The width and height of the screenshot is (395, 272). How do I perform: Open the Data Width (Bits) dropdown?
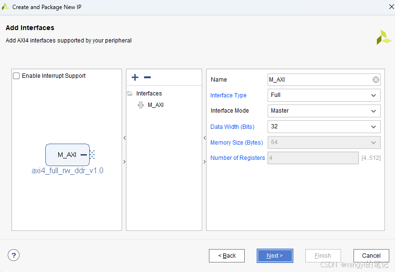pos(324,126)
